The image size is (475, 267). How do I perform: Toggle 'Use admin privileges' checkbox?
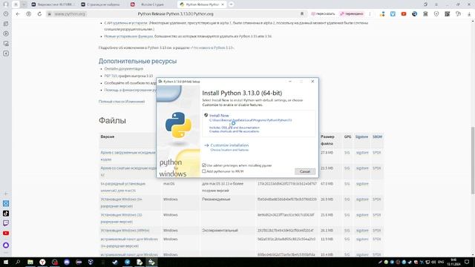204,165
